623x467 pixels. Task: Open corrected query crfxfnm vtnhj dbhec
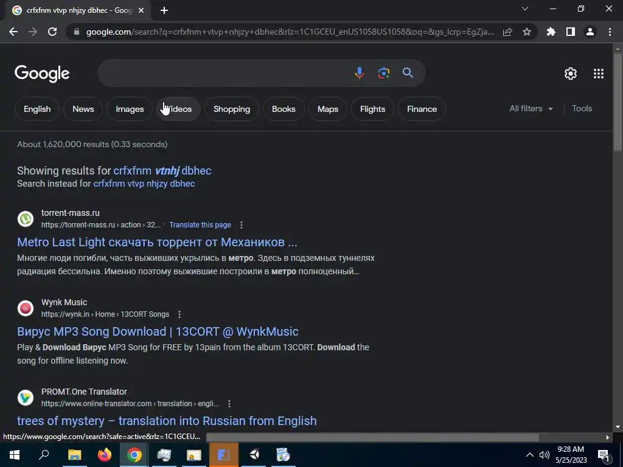162,171
